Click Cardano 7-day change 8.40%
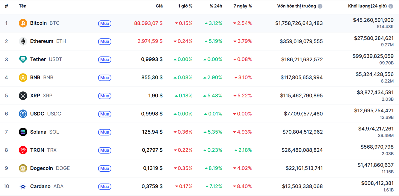 [x=242, y=186]
